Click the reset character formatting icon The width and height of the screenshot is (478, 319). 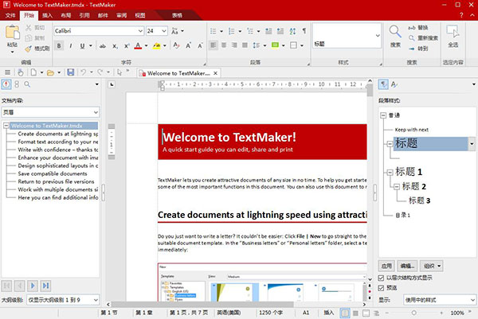coord(176,46)
